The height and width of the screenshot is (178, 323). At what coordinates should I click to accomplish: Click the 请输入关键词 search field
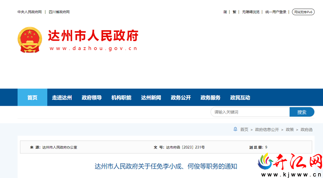[x=250, y=112]
